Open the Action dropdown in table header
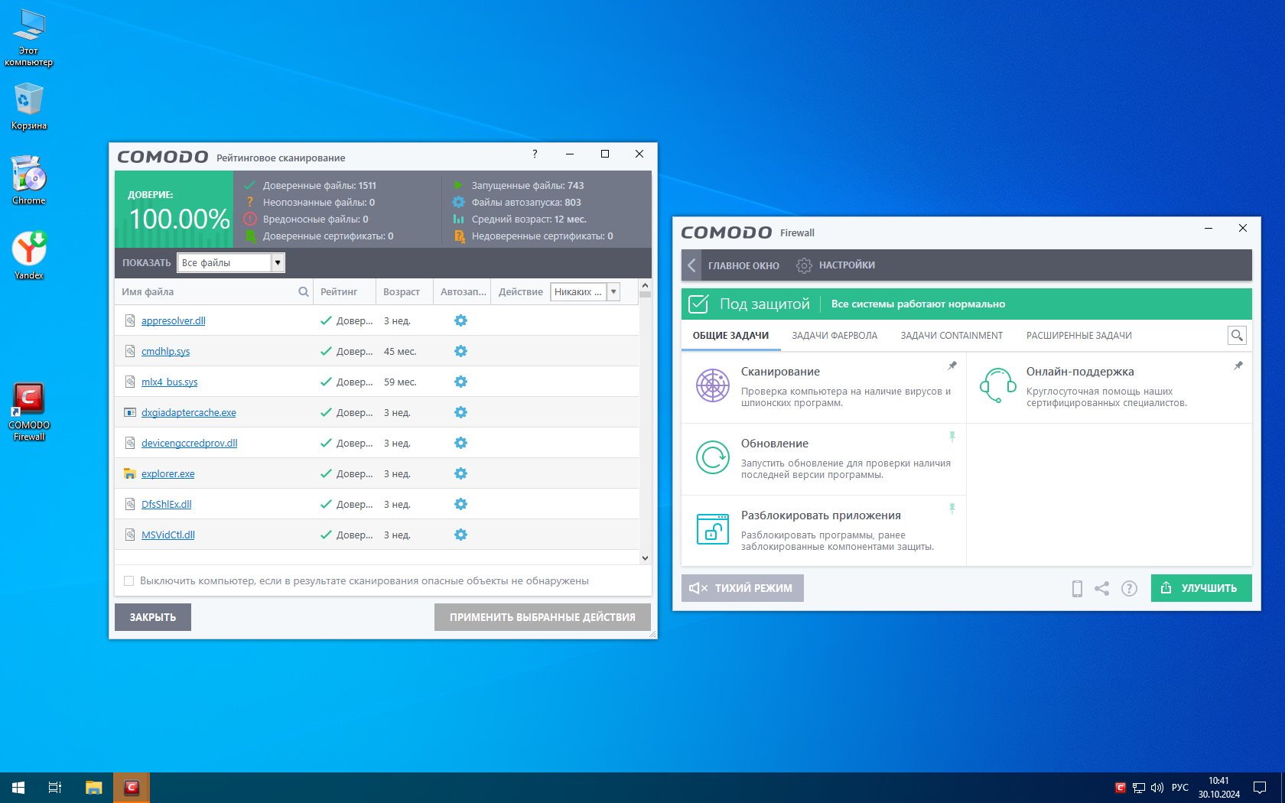 (x=613, y=291)
